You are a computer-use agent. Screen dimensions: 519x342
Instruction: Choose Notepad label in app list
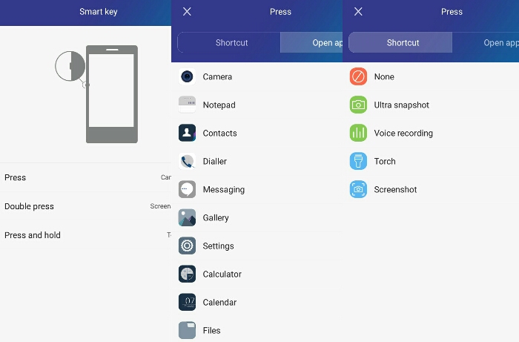pyautogui.click(x=219, y=105)
